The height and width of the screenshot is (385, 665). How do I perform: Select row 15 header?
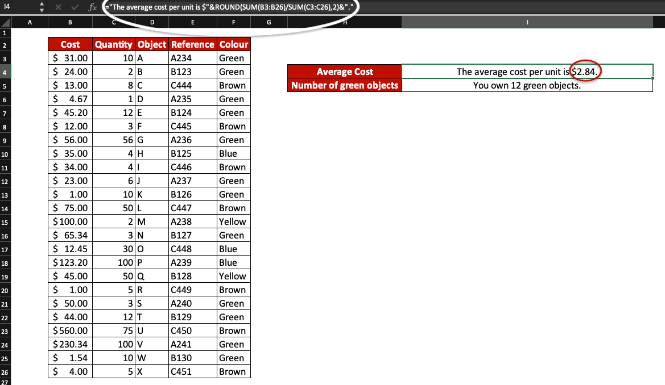[5, 221]
